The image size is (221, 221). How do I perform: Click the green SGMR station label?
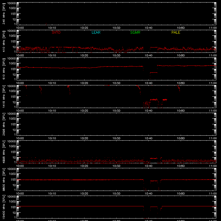pyautogui.click(x=135, y=32)
